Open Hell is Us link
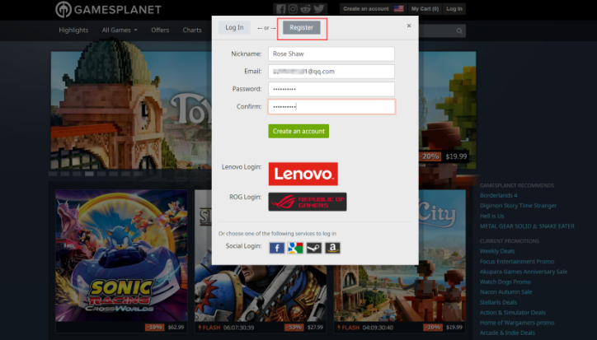Screen dimensions: 597x340 pyautogui.click(x=492, y=216)
